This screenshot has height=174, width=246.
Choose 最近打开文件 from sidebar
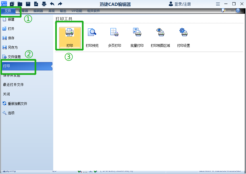pos(13,85)
